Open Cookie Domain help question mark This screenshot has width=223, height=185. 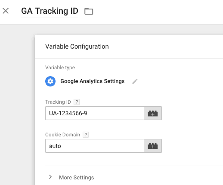(86, 135)
